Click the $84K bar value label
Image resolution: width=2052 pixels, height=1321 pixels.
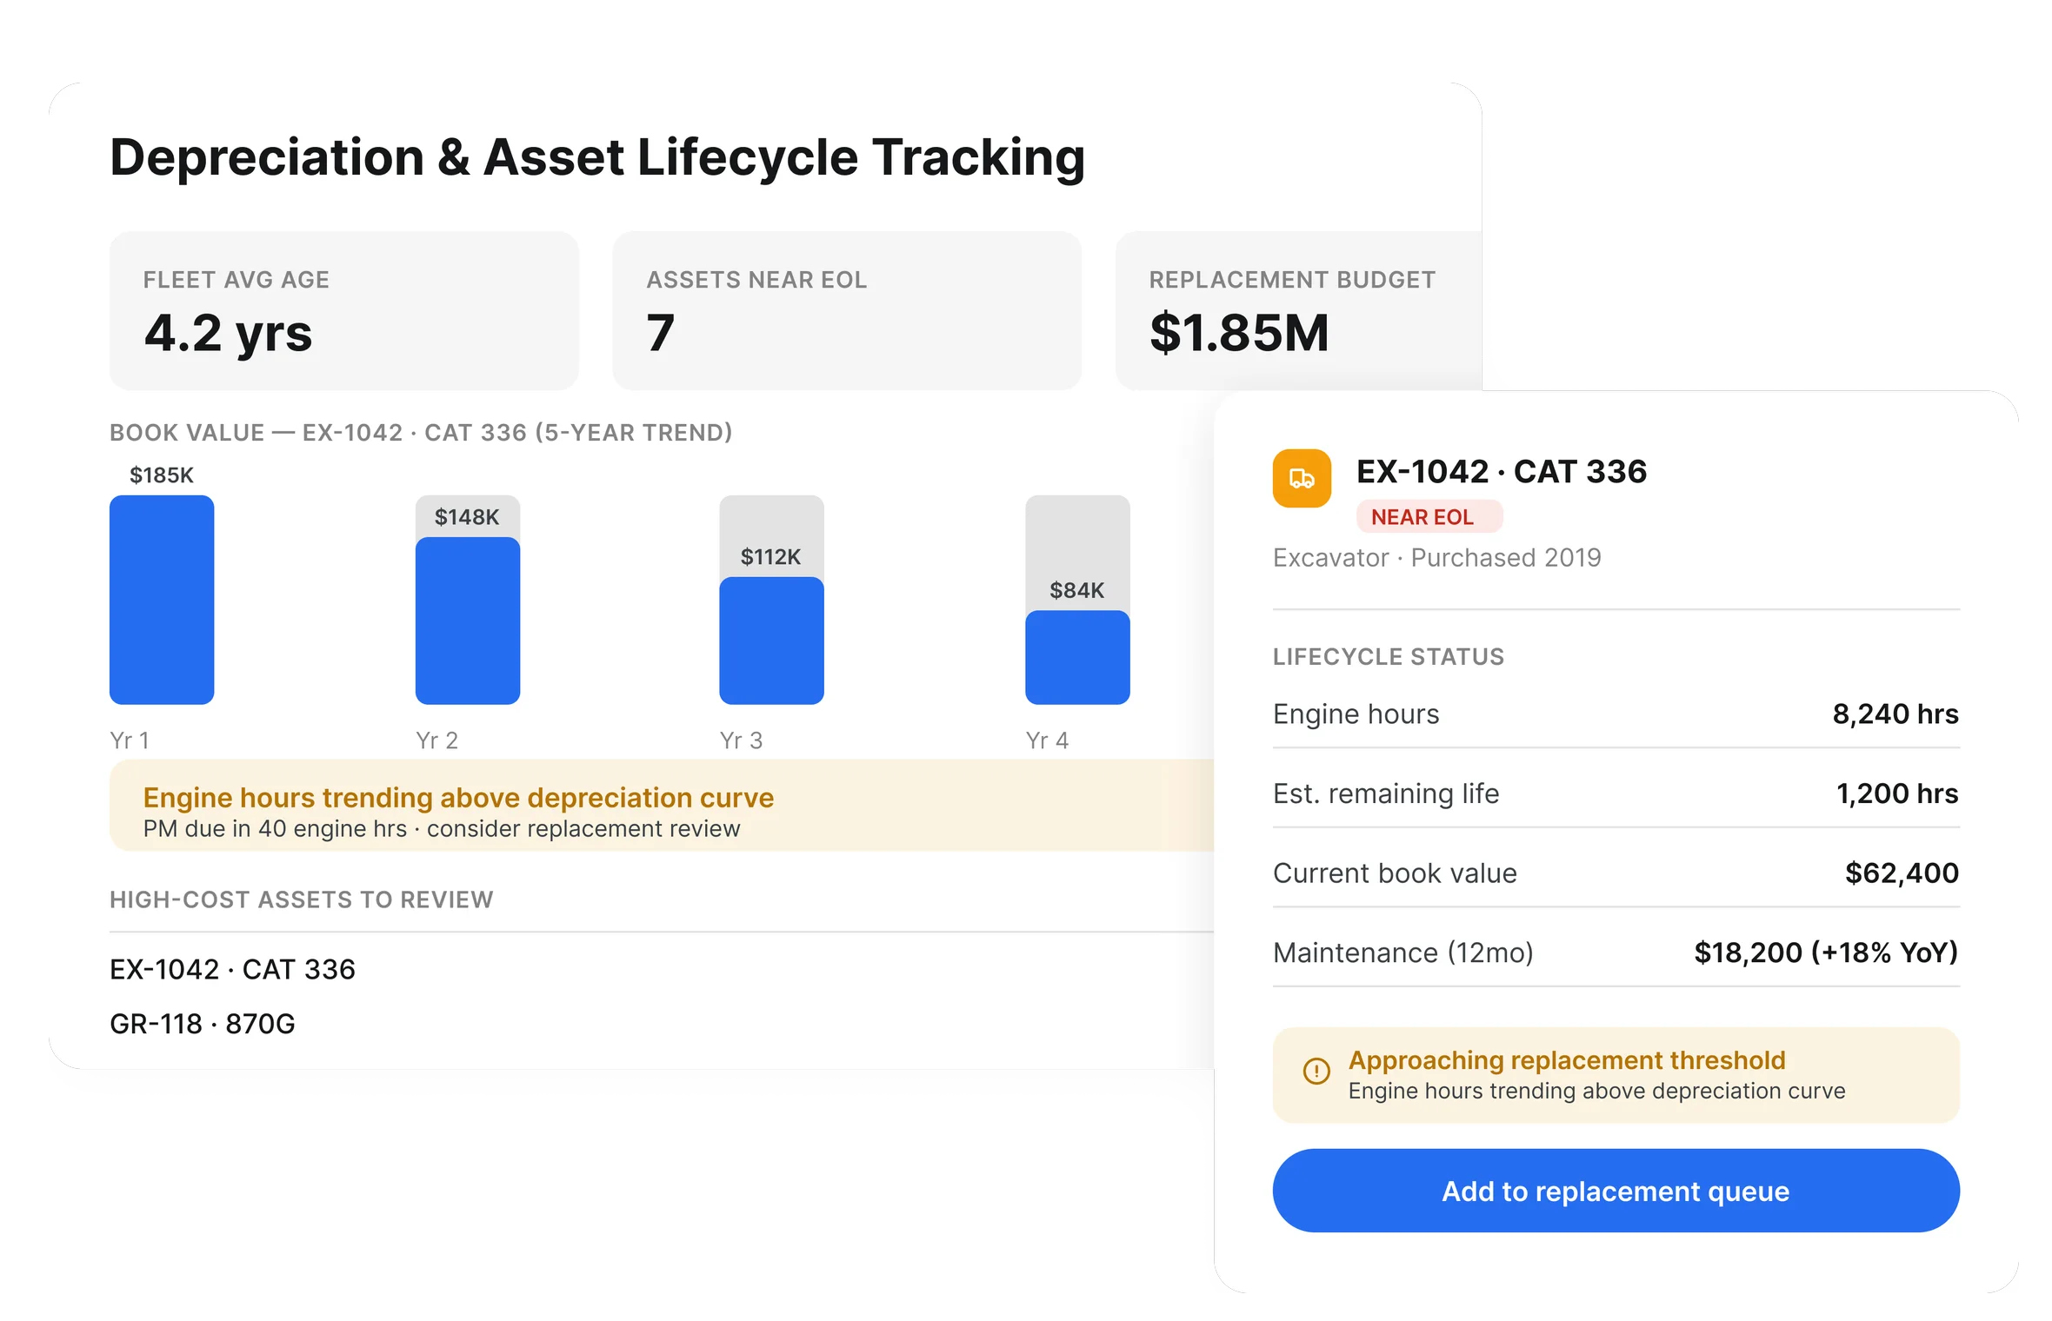coord(1076,590)
